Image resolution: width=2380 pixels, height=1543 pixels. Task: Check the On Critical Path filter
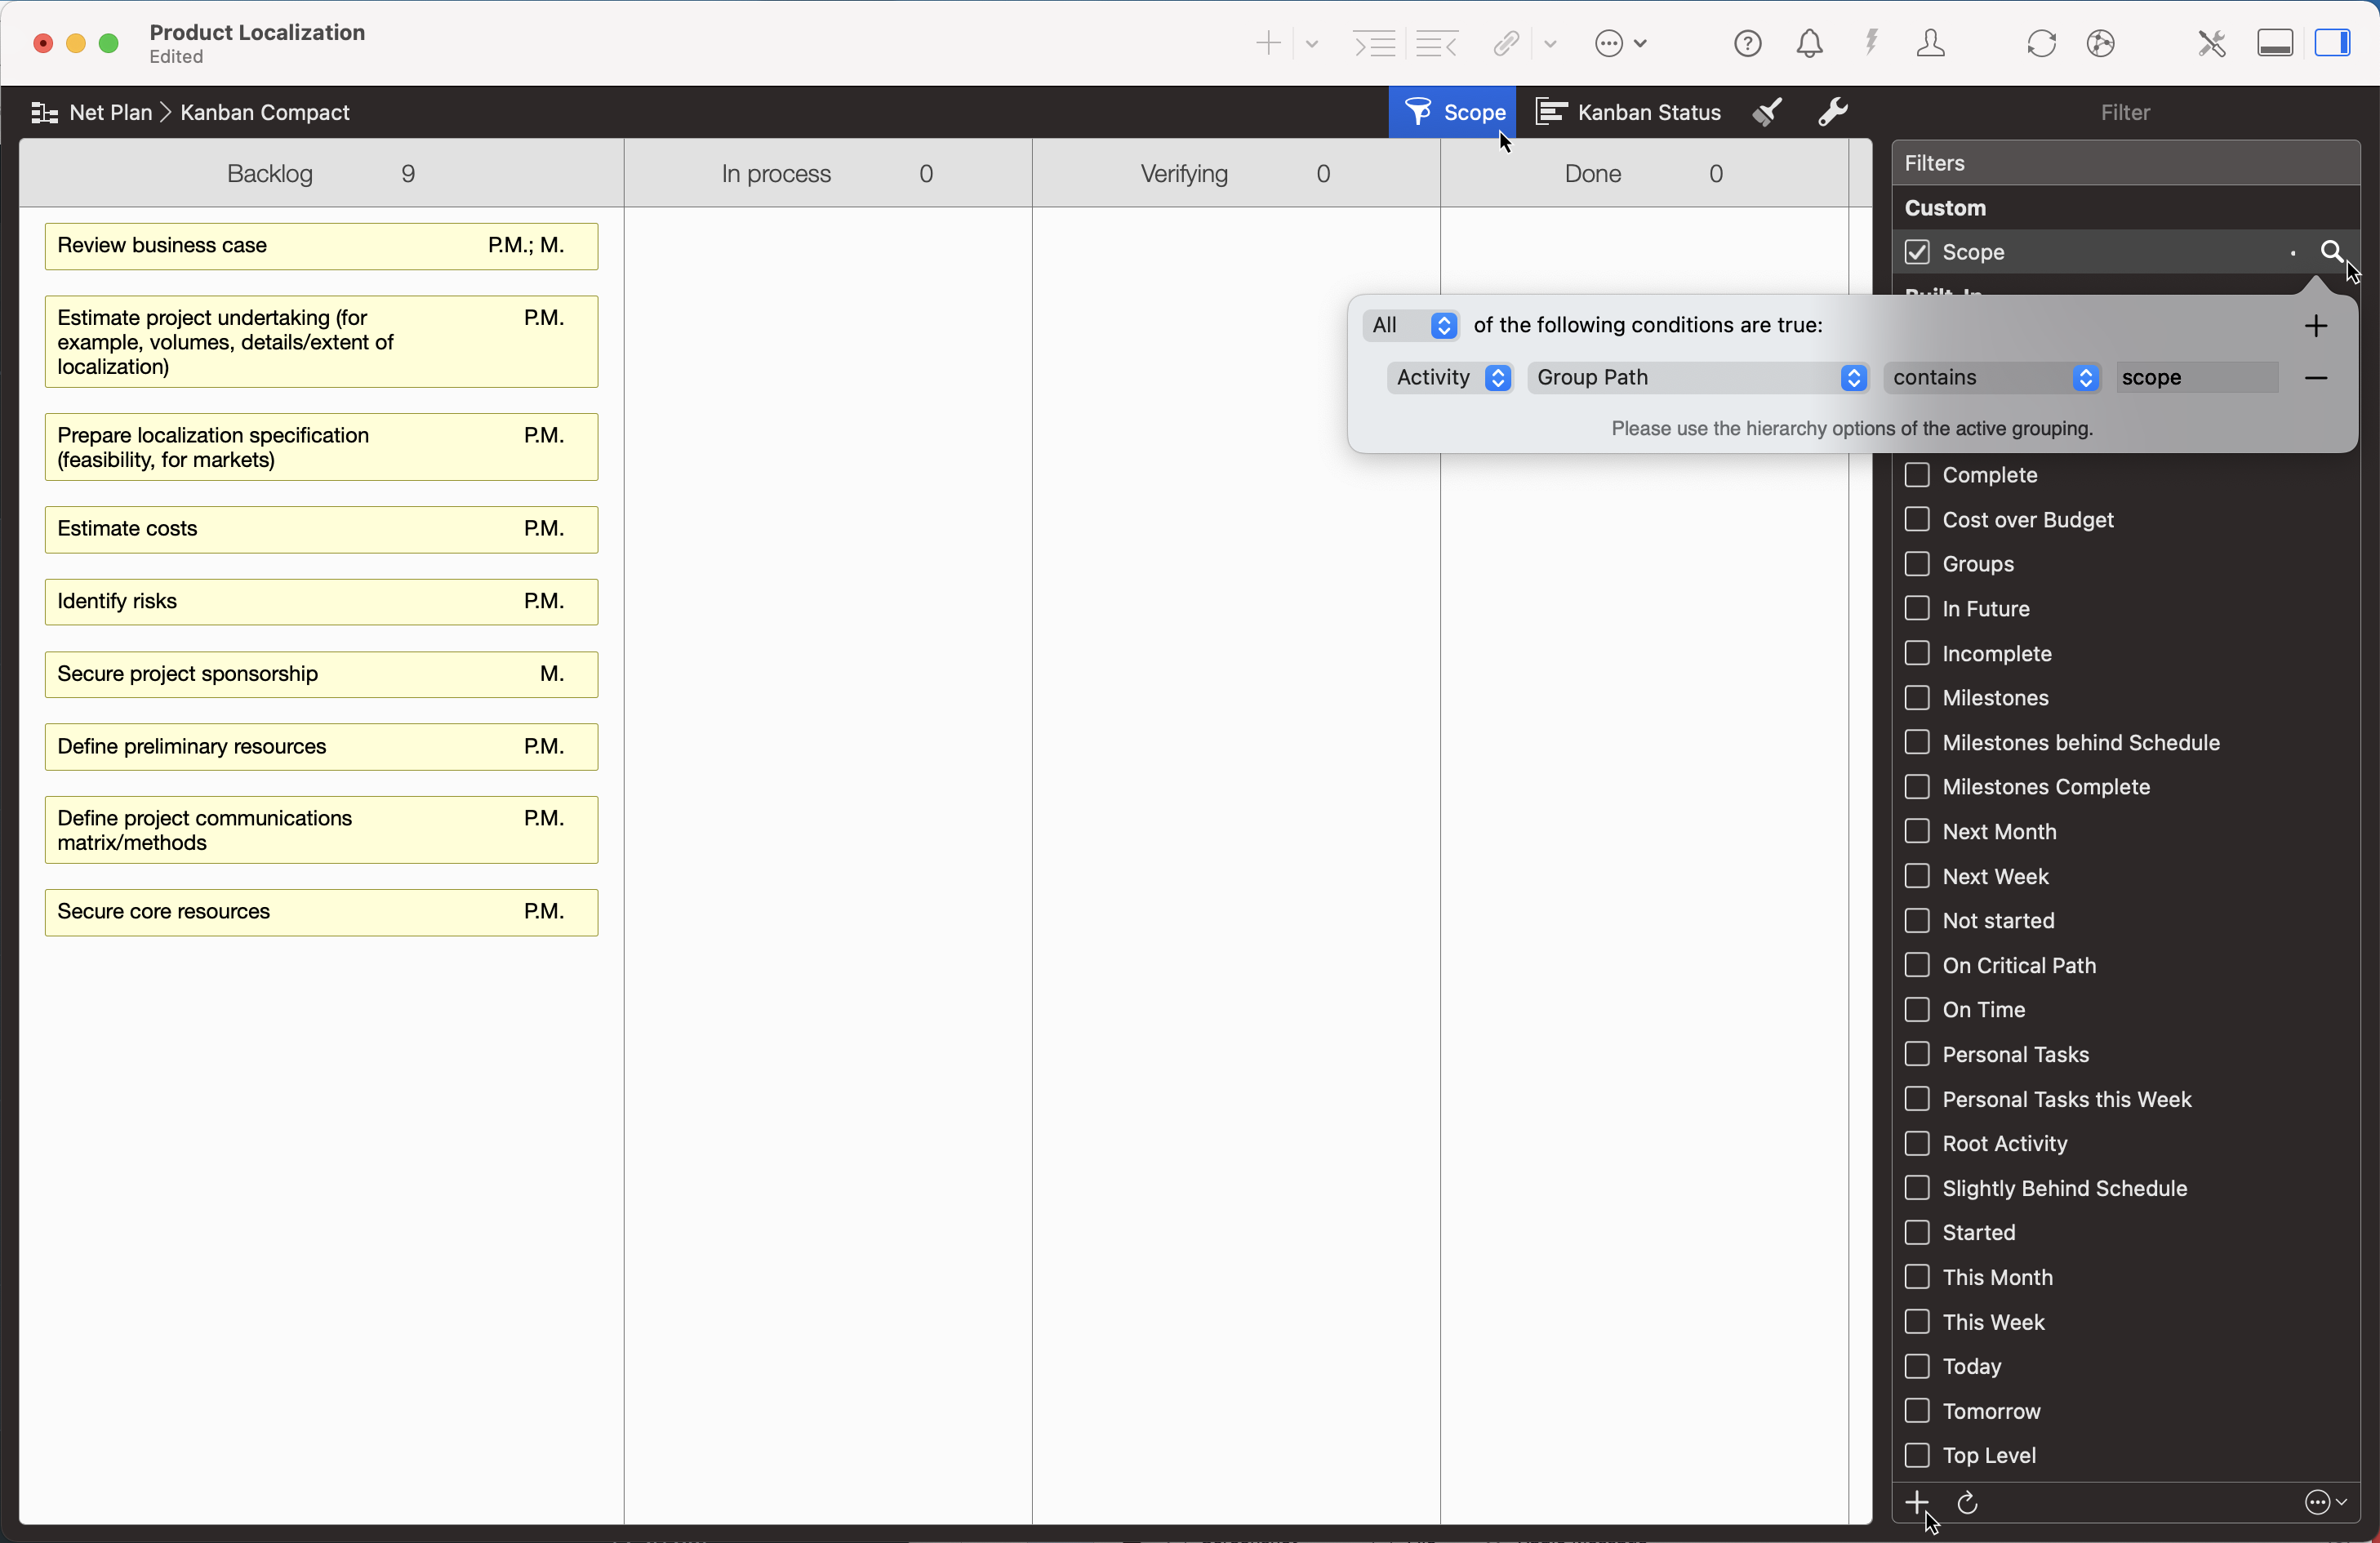point(1918,964)
